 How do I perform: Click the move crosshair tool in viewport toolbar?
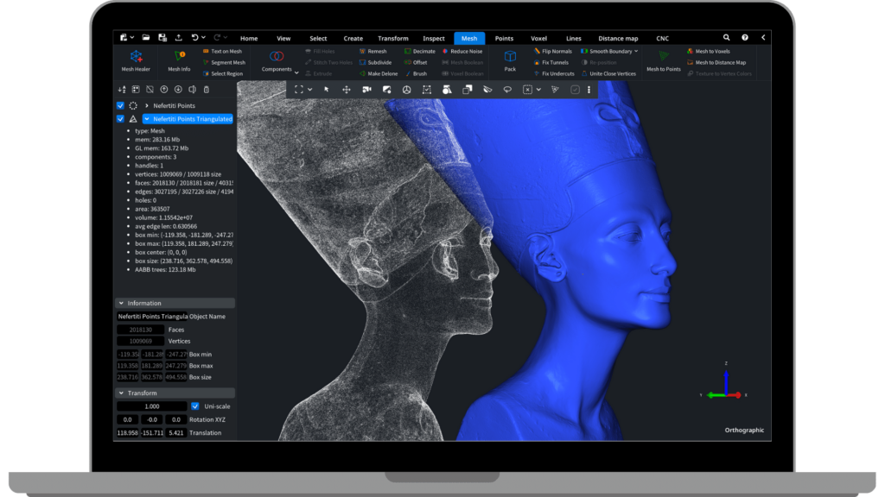(x=347, y=89)
